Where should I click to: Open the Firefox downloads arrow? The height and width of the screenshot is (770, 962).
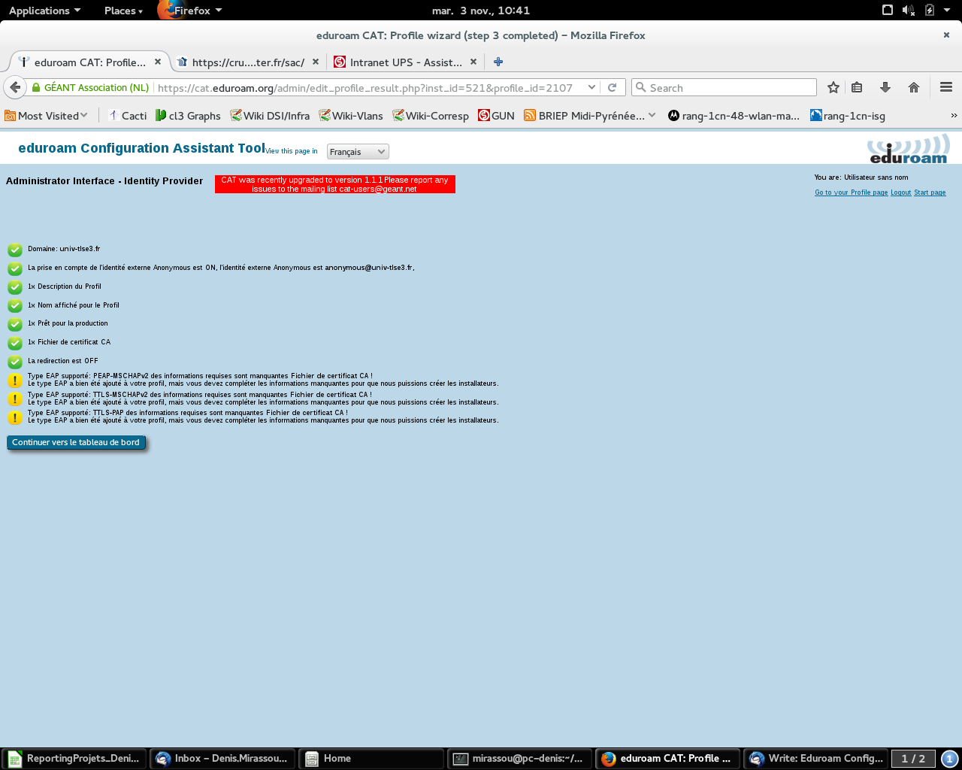point(885,87)
